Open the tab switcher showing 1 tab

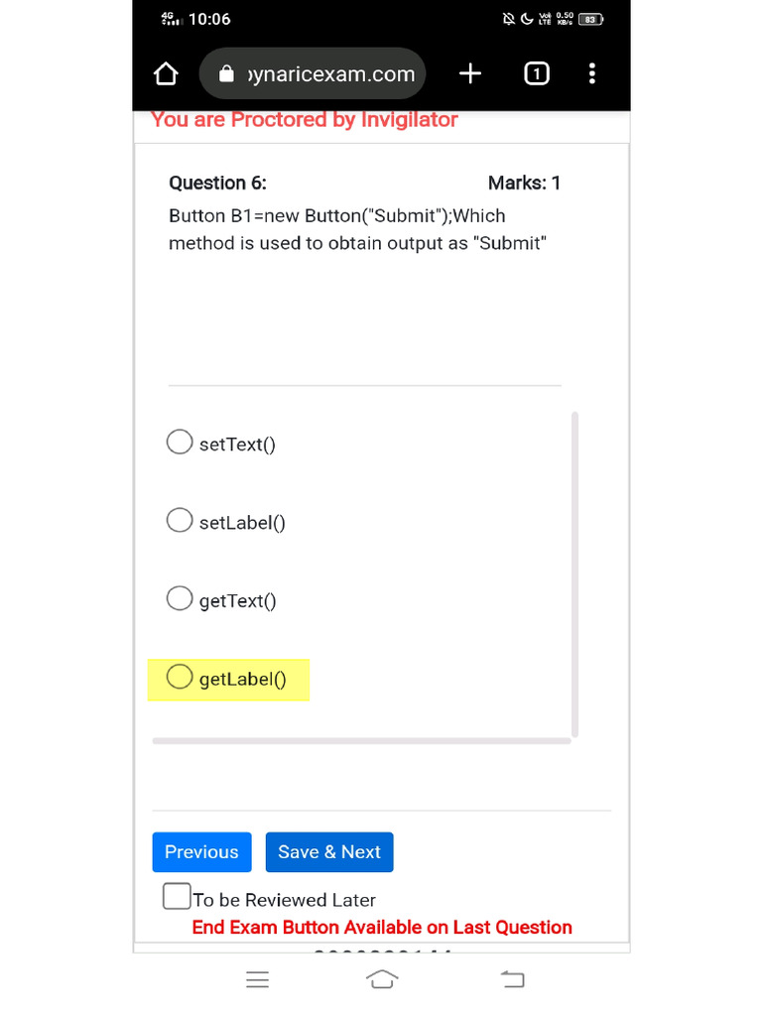click(536, 73)
